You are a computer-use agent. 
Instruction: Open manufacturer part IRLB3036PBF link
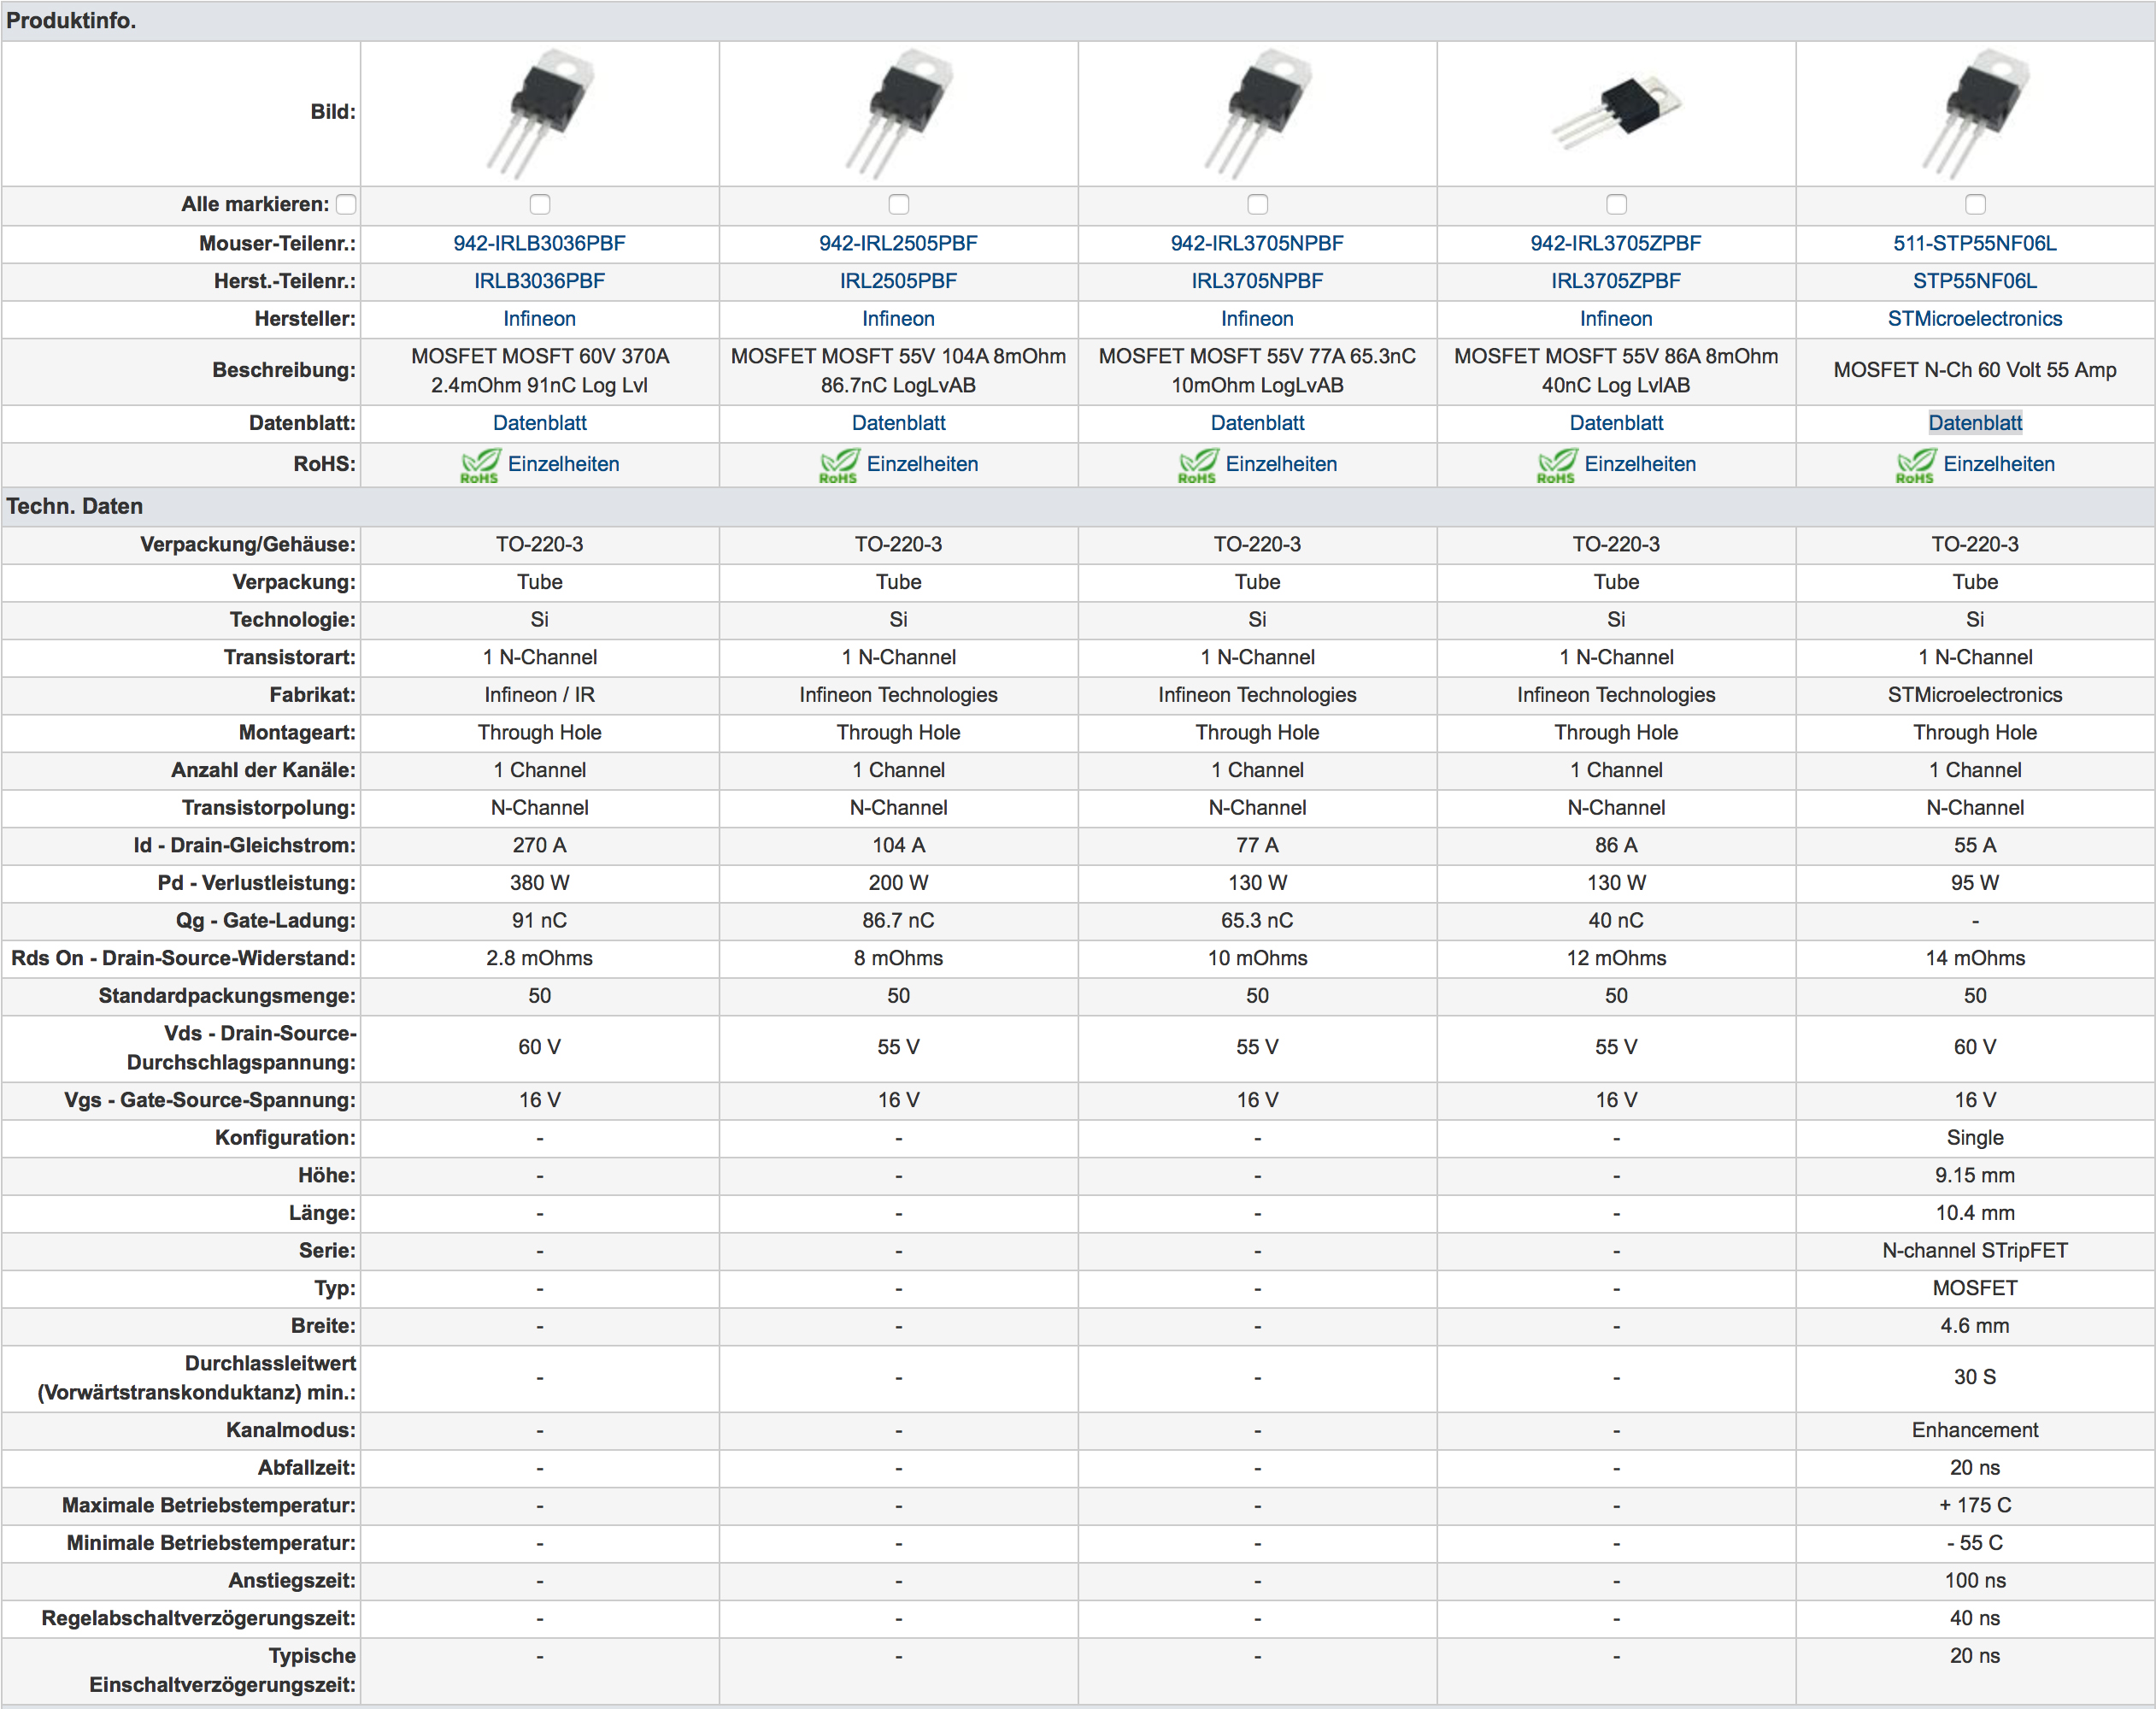tap(540, 281)
